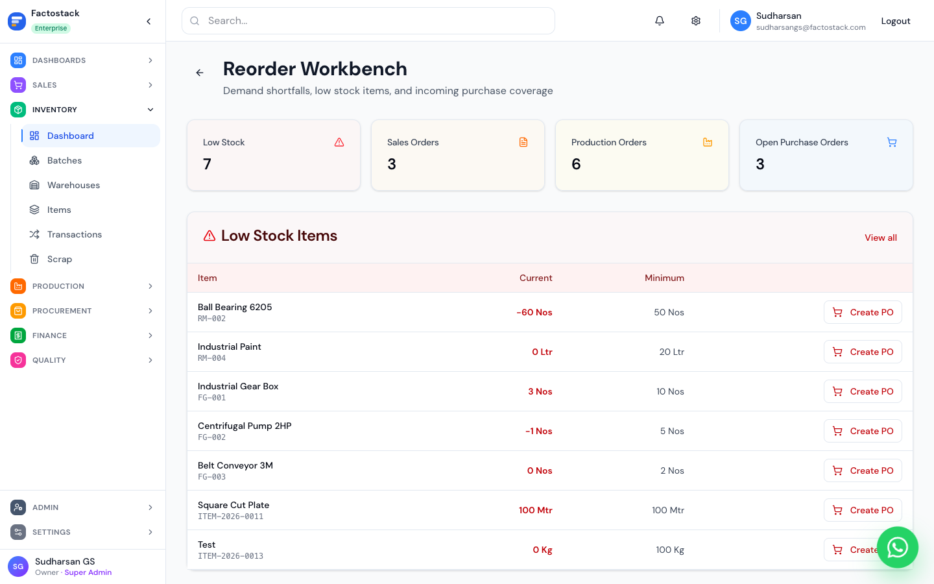Click the email sudharsangs@factostack.com
The height and width of the screenshot is (584, 934).
tap(811, 27)
